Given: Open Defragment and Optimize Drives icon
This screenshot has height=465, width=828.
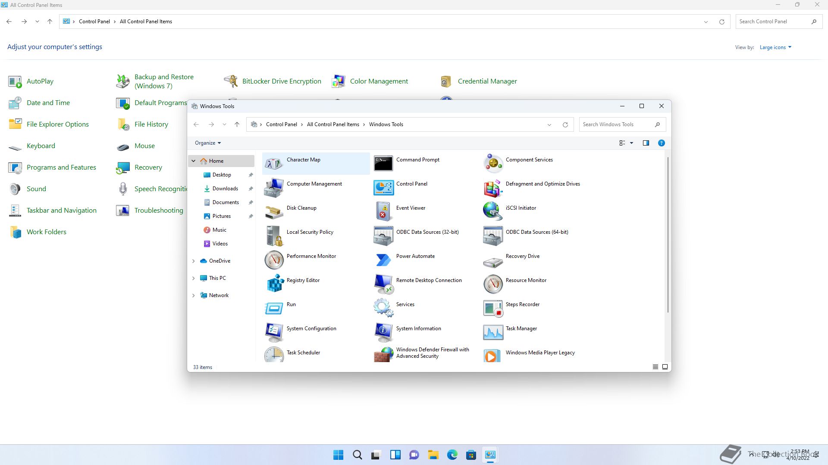Looking at the screenshot, I should pyautogui.click(x=493, y=188).
